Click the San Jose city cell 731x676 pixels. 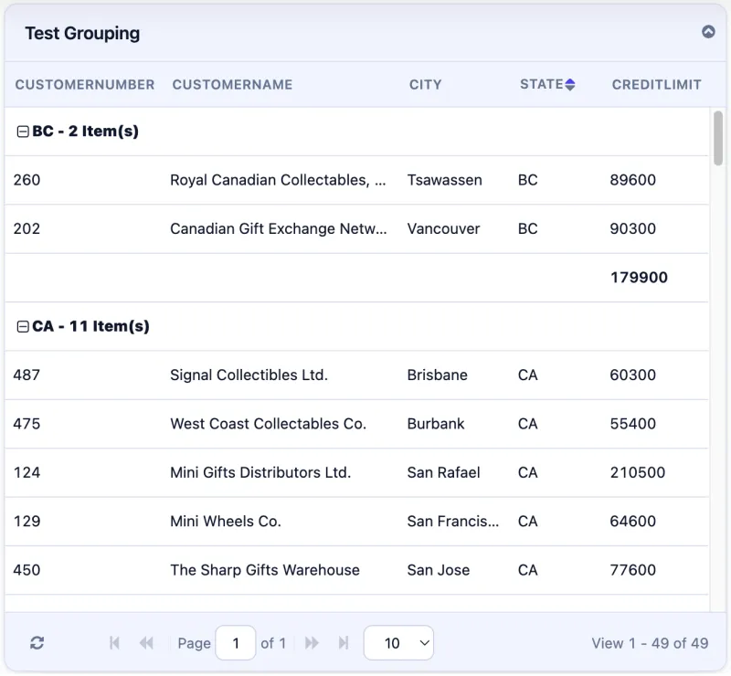[x=439, y=570]
